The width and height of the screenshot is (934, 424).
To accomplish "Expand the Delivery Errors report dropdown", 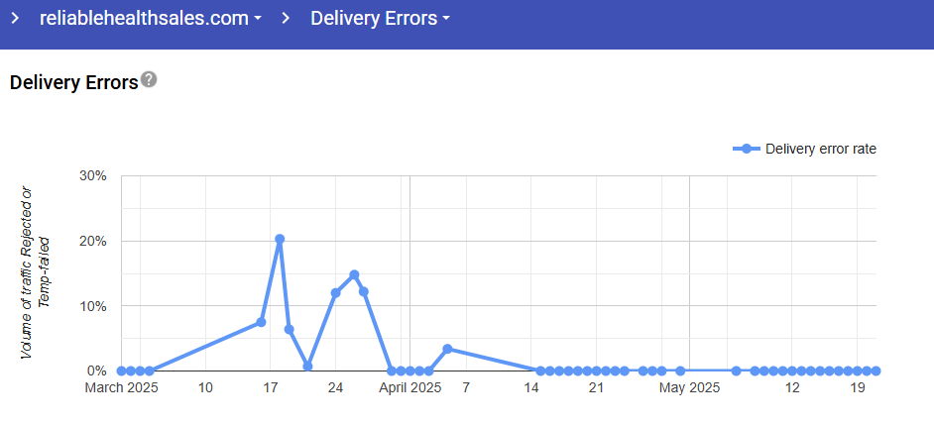I will [380, 19].
